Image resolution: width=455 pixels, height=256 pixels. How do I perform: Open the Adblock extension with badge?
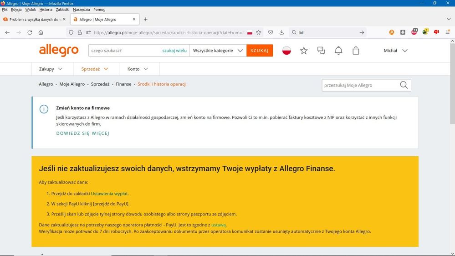click(414, 32)
